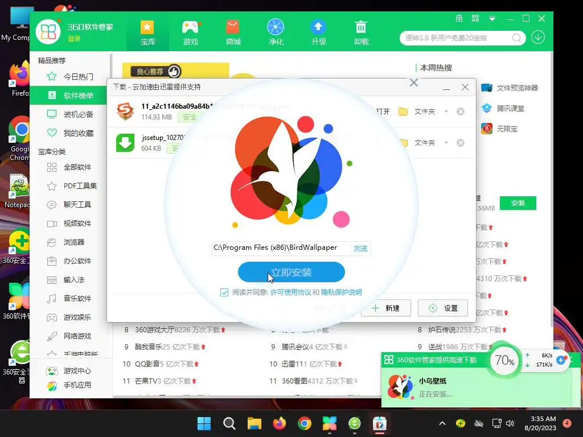This screenshot has width=583, height=437.
Task: Select 装机必备 in sidebar
Action: click(x=70, y=114)
